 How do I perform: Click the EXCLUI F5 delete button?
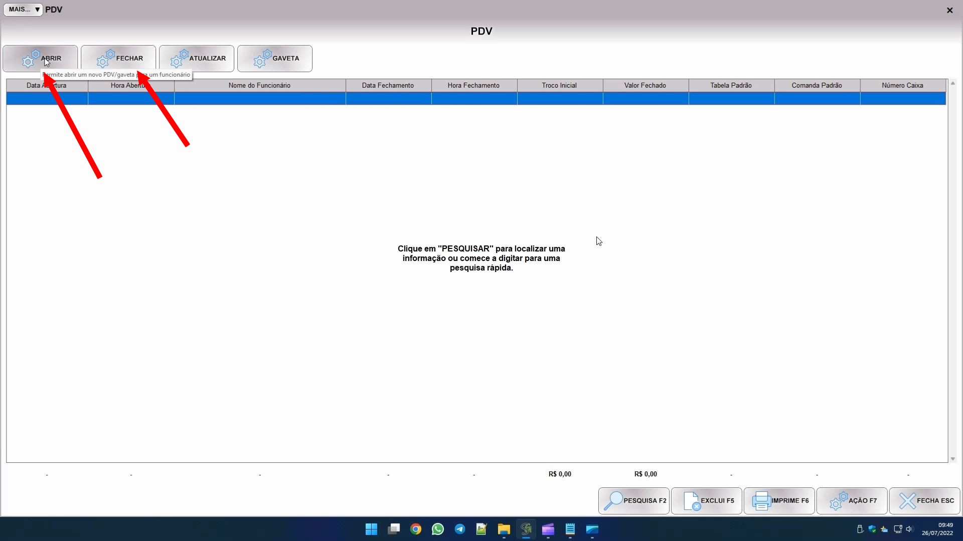click(x=706, y=500)
